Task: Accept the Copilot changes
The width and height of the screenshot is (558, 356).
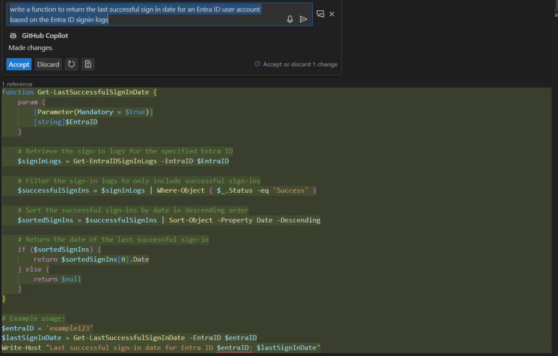Action: pyautogui.click(x=19, y=64)
